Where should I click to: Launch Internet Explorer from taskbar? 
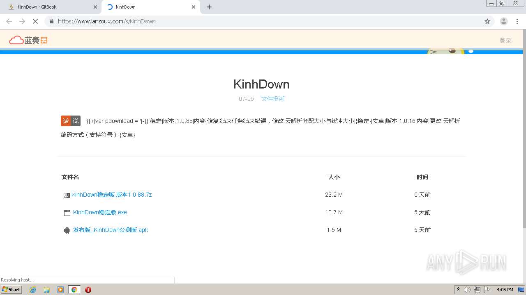point(32,290)
